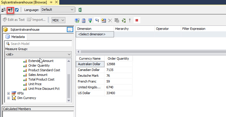The height and width of the screenshot is (117, 226).
Task: Open the Measure Group <All> dropdown
Action: [x=38, y=54]
